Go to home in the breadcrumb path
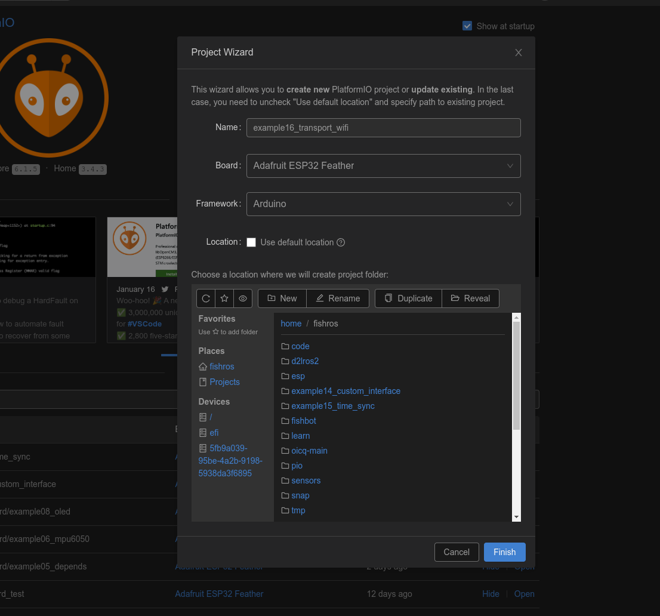Image resolution: width=660 pixels, height=616 pixels. click(291, 324)
